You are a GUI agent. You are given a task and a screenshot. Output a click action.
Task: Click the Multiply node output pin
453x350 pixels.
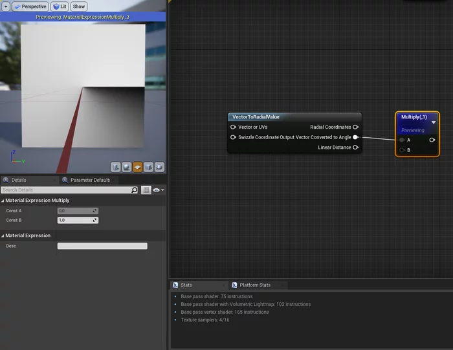click(x=432, y=140)
